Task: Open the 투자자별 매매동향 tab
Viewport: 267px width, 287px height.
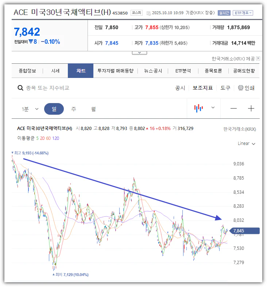Action: [115, 71]
